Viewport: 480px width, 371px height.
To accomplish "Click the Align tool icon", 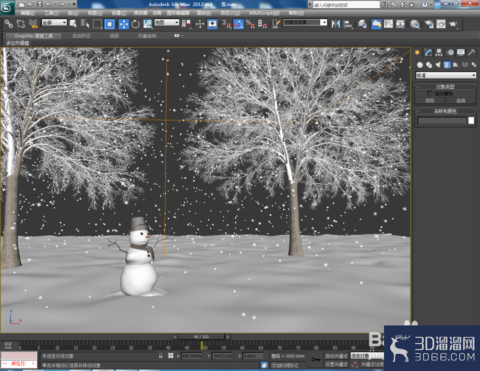I will point(348,24).
